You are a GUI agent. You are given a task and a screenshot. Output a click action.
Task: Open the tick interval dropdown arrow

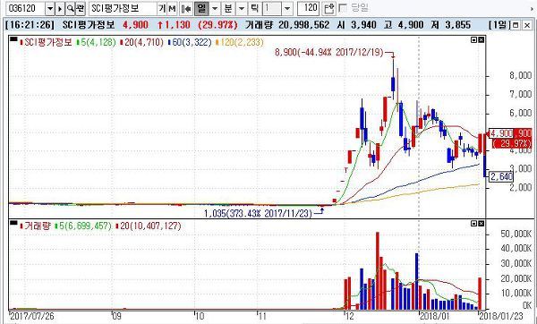coord(287,8)
